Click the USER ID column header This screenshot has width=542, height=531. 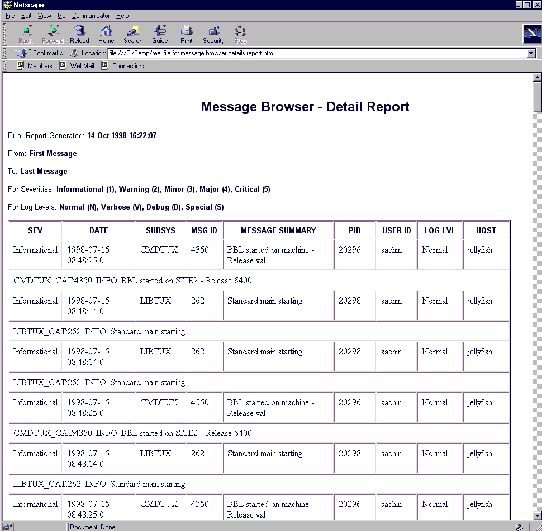point(397,231)
